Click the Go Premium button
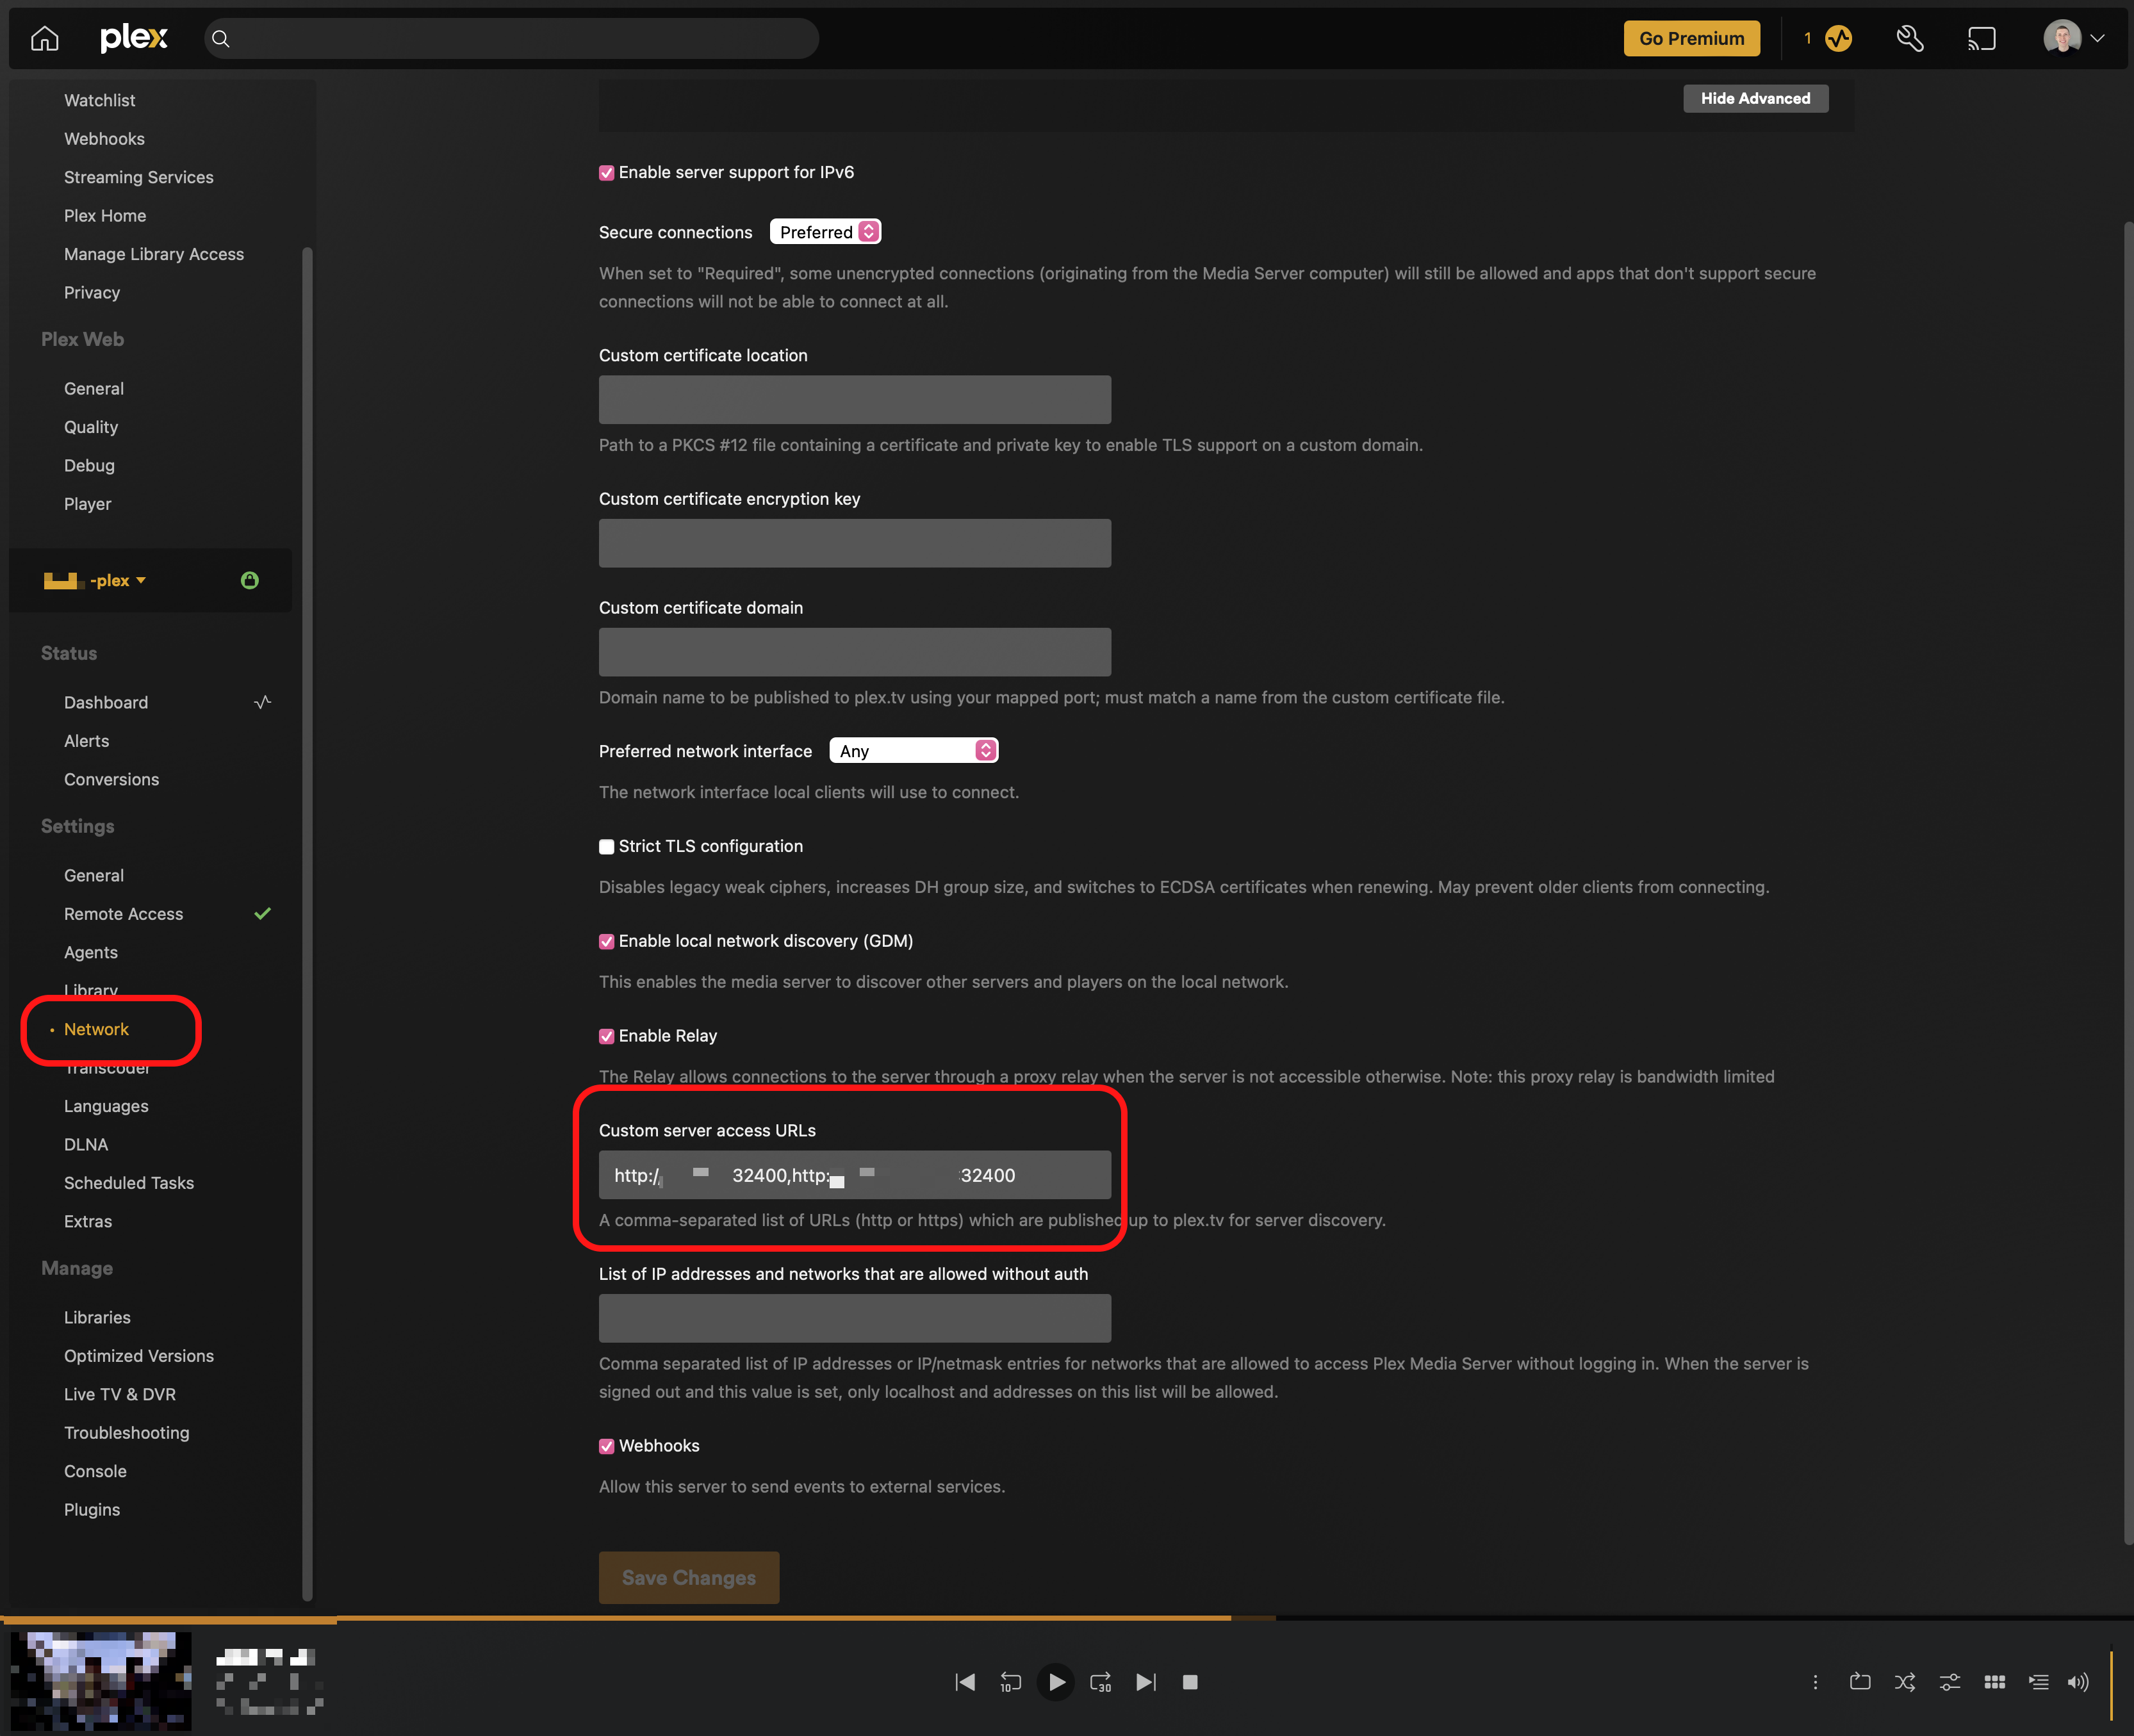 (1692, 39)
